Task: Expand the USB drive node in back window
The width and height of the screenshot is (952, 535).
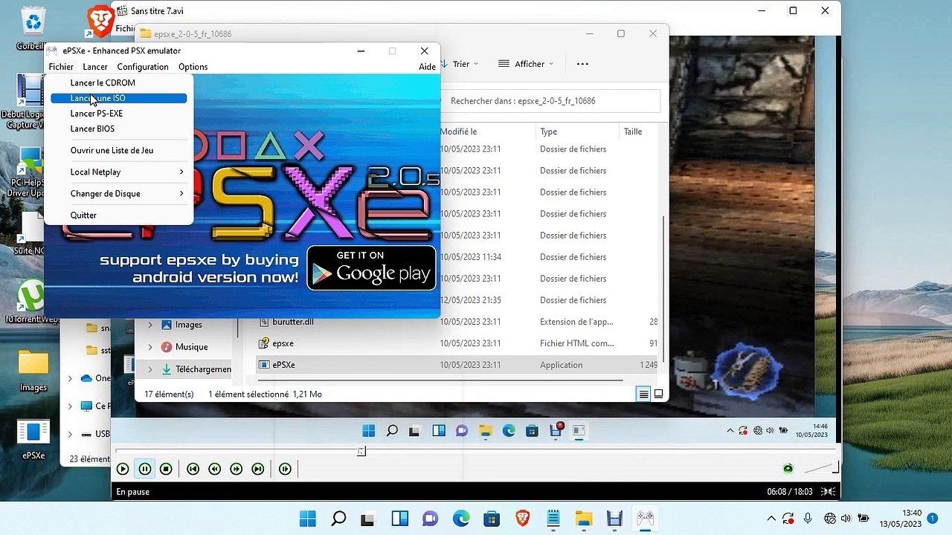Action: [71, 434]
